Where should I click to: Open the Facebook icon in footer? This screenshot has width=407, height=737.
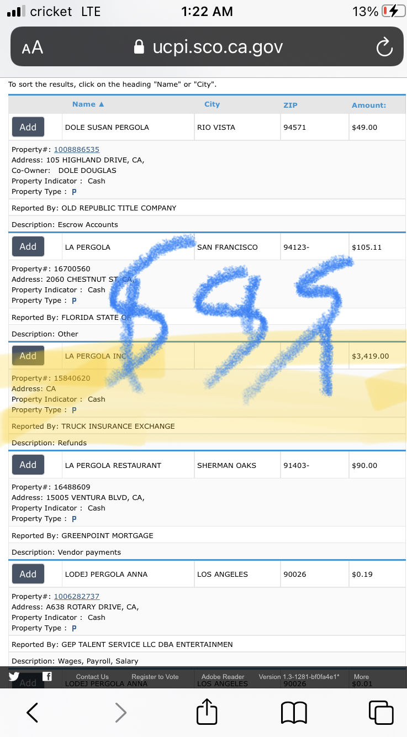click(x=47, y=676)
